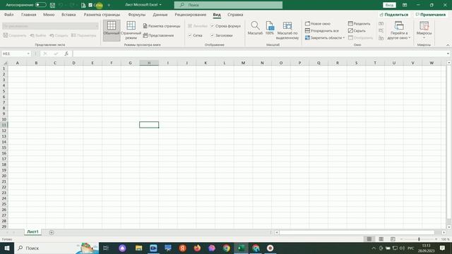452x254 pixels.
Task: Click the ribbon Разметка страницы view button
Action: pos(162,26)
